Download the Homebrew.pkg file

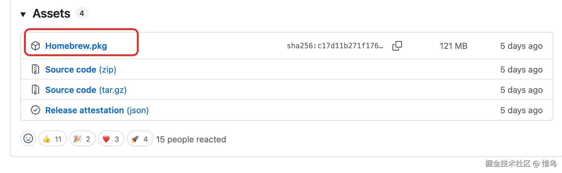(x=76, y=46)
